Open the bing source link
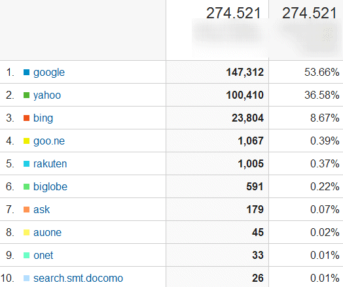This screenshot has height=287, width=343. (43, 118)
